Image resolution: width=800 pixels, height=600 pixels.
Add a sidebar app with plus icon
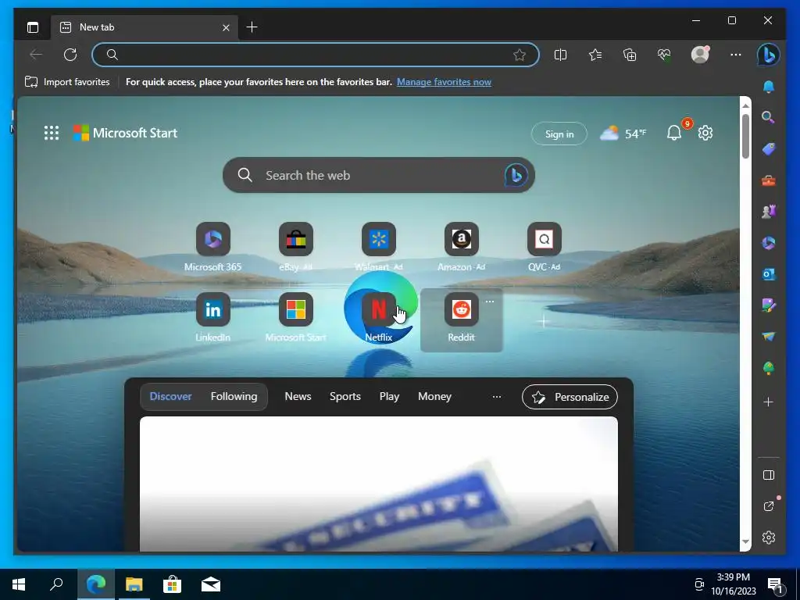pos(769,402)
